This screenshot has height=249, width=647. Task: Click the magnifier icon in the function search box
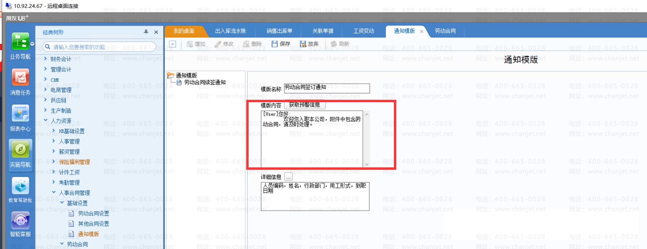(47, 47)
